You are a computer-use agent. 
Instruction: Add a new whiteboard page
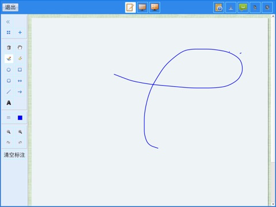20,32
